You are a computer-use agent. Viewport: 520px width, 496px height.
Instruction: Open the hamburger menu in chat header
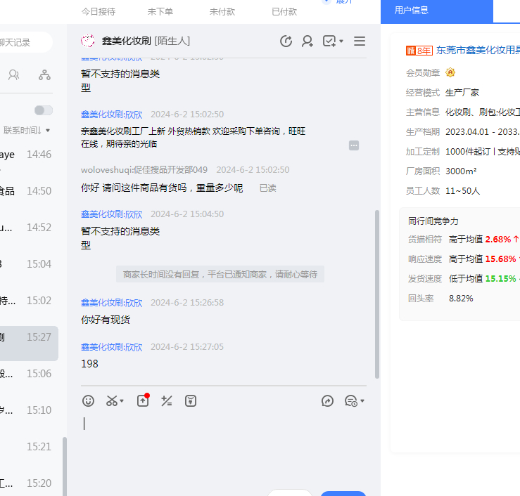[x=360, y=41]
